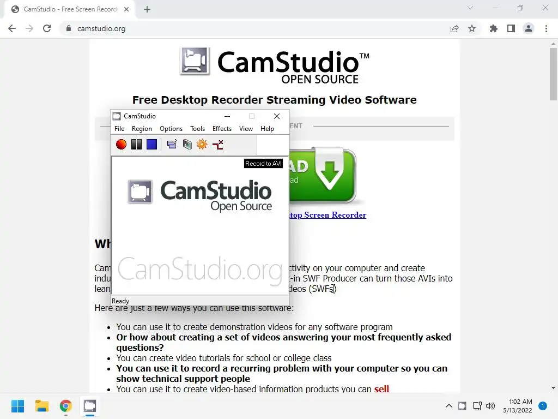
Task: Minimize the CamStudio window
Action: [227, 116]
